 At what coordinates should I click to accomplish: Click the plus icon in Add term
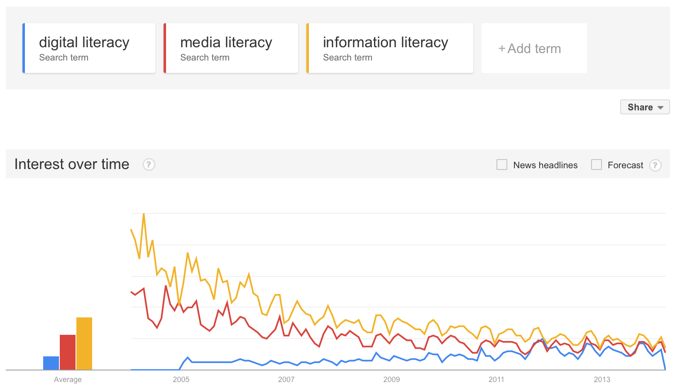click(502, 49)
